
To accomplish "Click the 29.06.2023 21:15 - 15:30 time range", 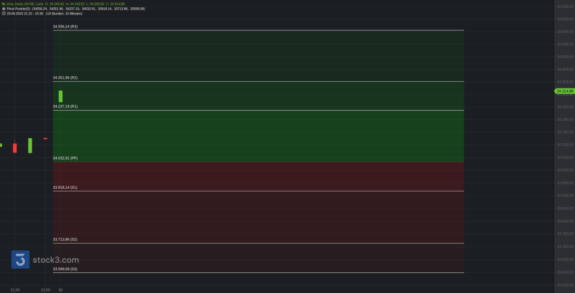I will pos(25,13).
